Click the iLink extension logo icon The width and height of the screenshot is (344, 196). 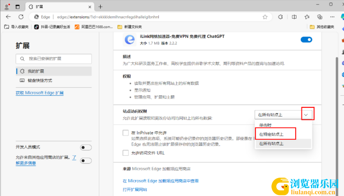pos(129,40)
